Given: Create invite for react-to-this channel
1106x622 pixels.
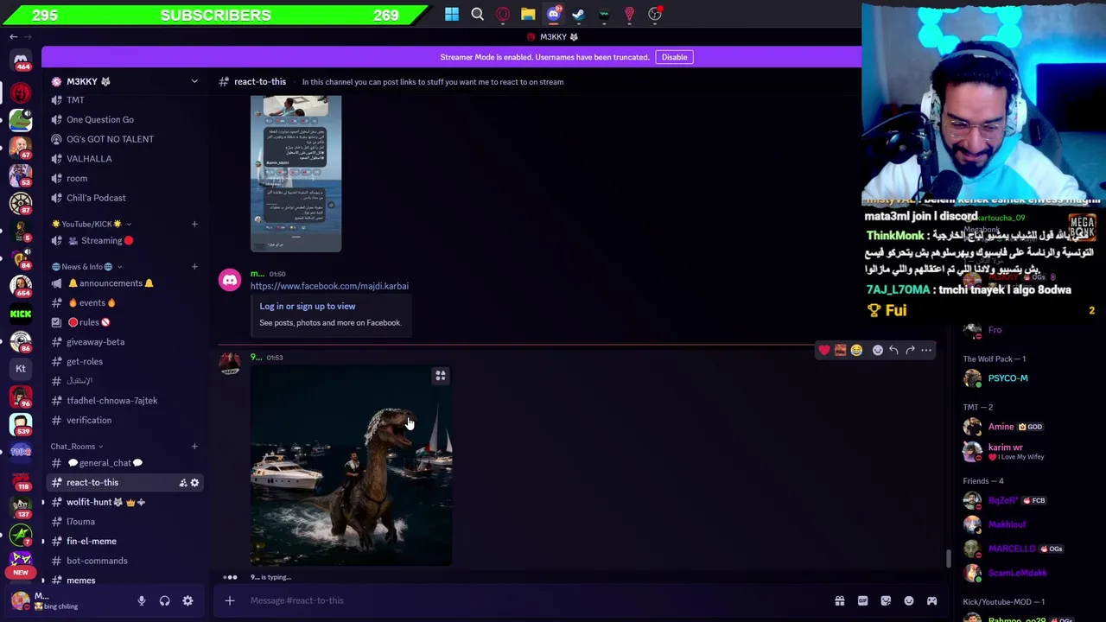Looking at the screenshot, I should point(182,483).
